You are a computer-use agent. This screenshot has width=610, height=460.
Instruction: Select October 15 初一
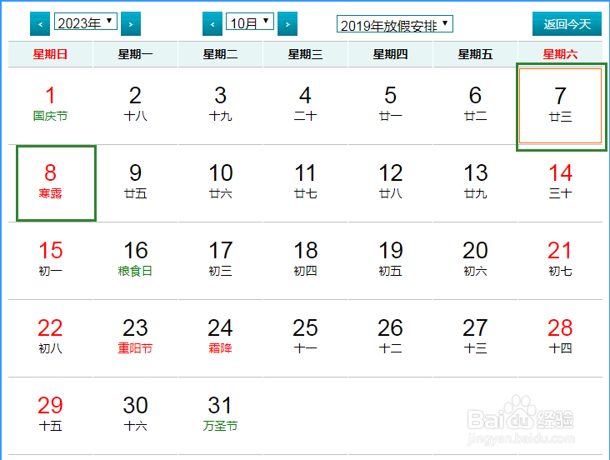coord(51,260)
